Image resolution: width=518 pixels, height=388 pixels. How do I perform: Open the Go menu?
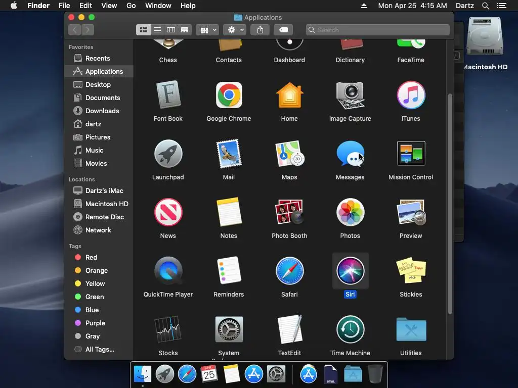pyautogui.click(x=131, y=6)
